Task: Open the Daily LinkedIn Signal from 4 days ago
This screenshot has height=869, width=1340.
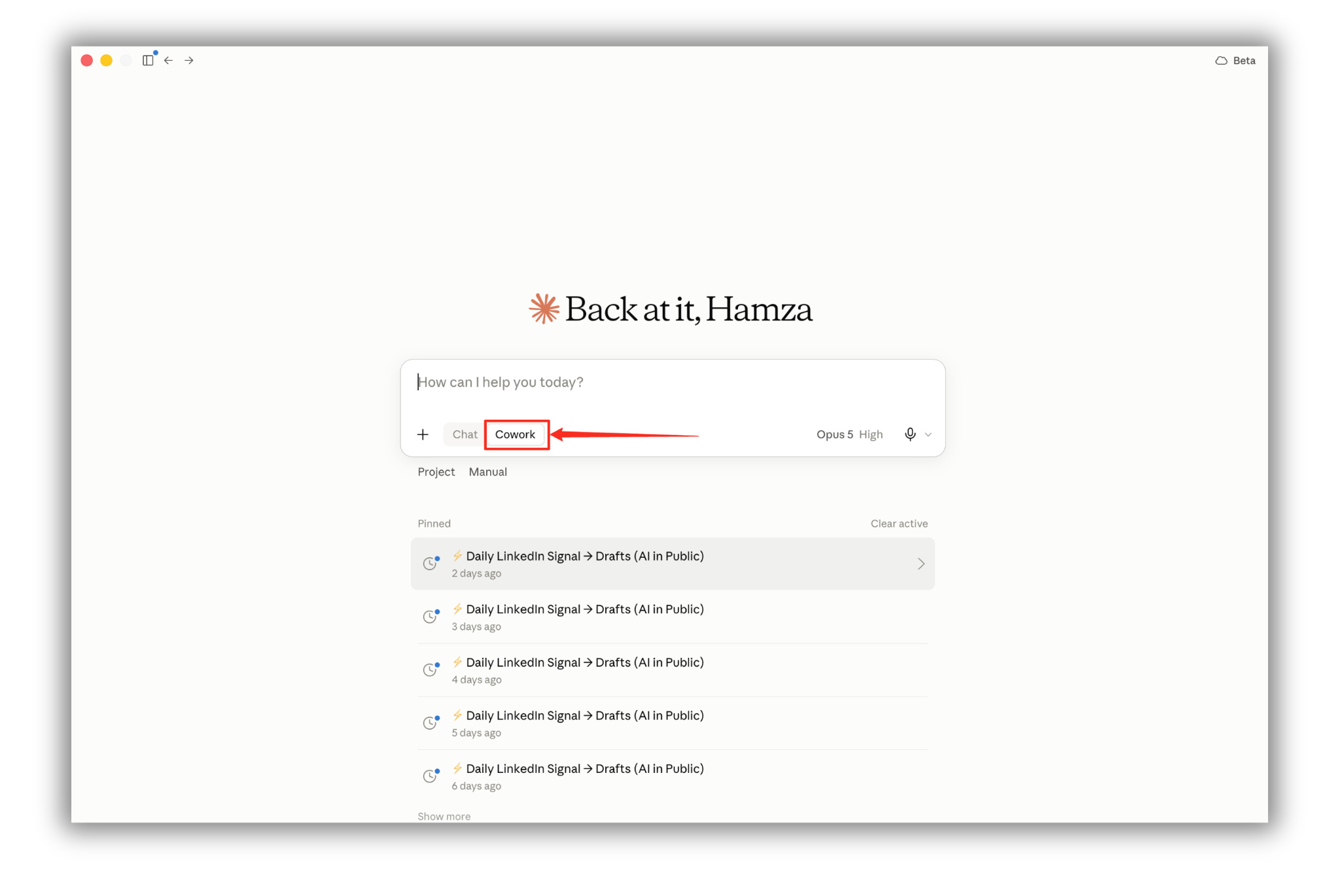Action: 673,670
